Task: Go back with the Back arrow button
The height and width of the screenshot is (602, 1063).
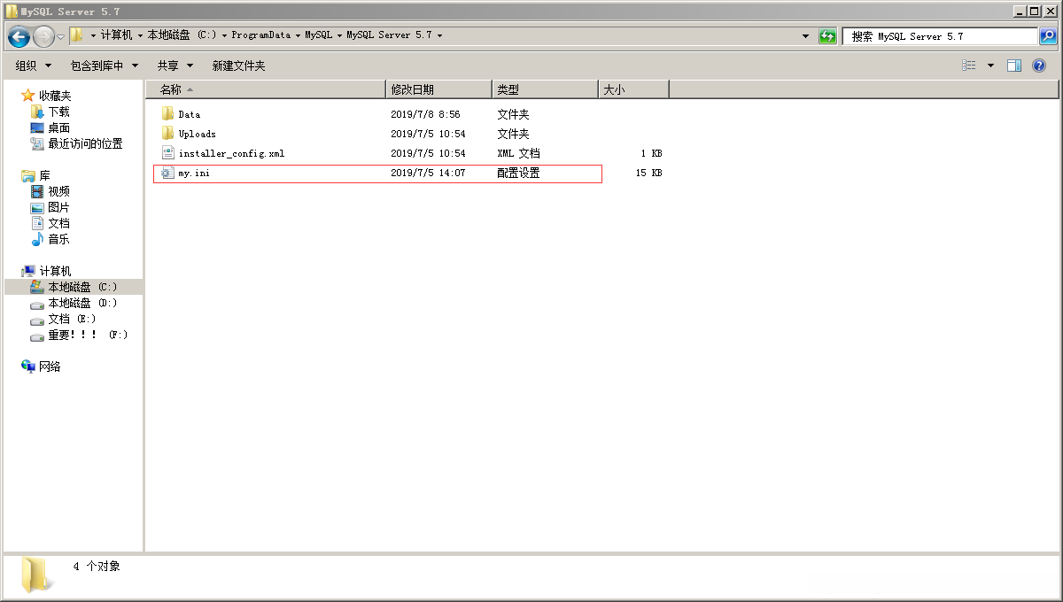Action: pos(19,36)
